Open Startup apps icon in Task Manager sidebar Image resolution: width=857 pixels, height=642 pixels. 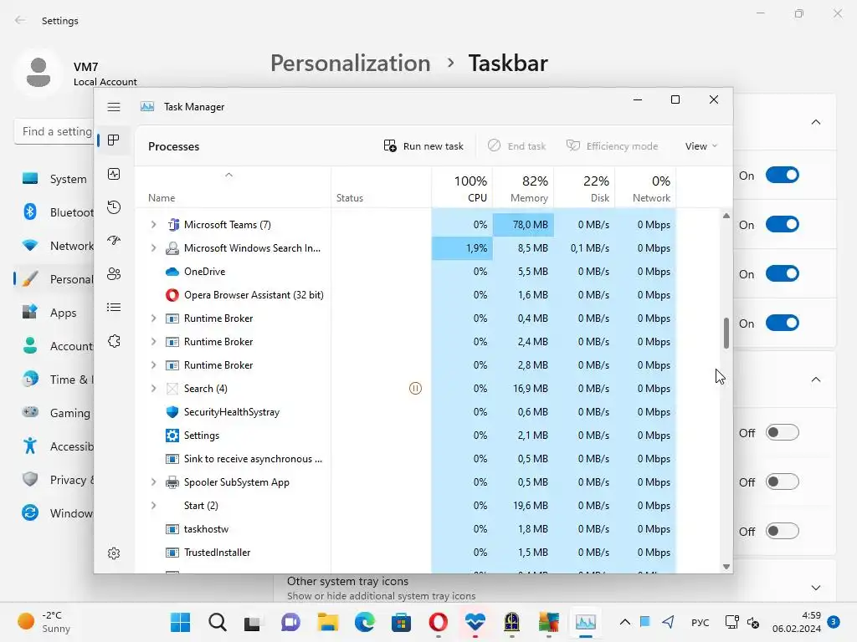114,241
